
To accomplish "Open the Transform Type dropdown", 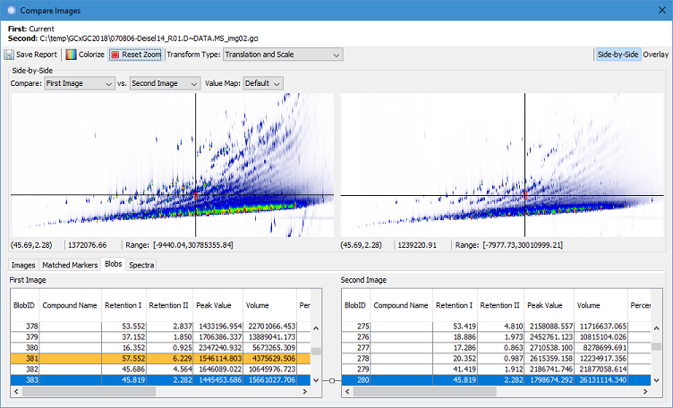I will point(282,55).
